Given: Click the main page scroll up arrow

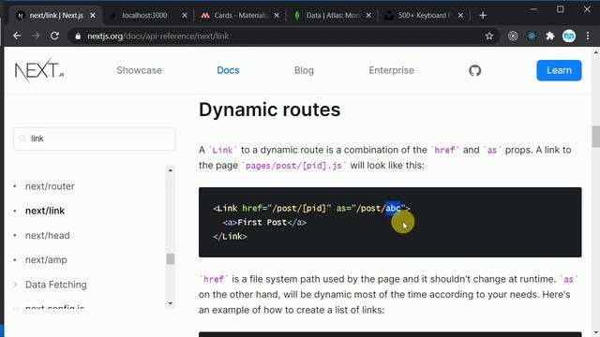Looking at the screenshot, I should click(596, 52).
